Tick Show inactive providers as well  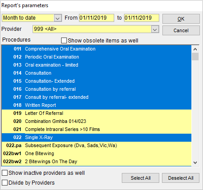coord(5,173)
